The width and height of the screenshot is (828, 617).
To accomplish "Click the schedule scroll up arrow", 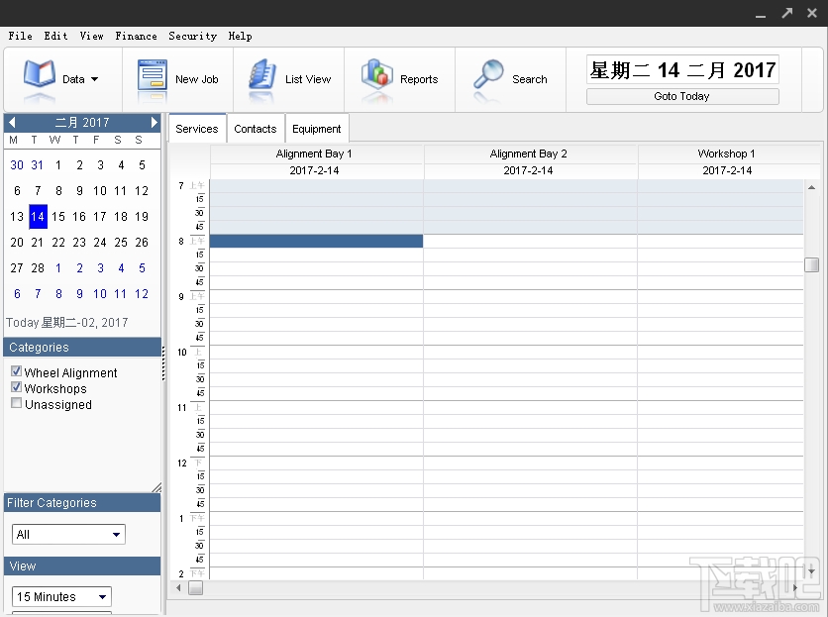I will 811,187.
